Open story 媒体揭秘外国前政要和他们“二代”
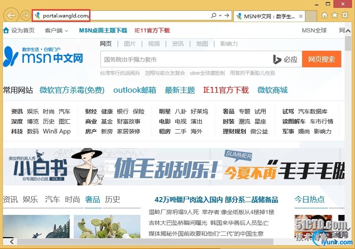This screenshot has width=355, height=249. pos(206,233)
